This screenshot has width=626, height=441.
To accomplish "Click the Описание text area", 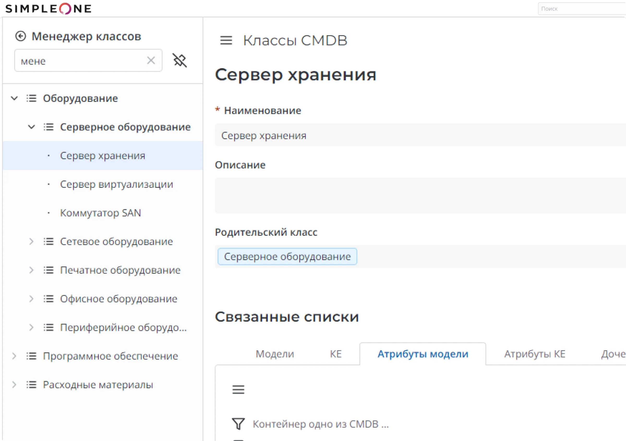I will (x=420, y=196).
